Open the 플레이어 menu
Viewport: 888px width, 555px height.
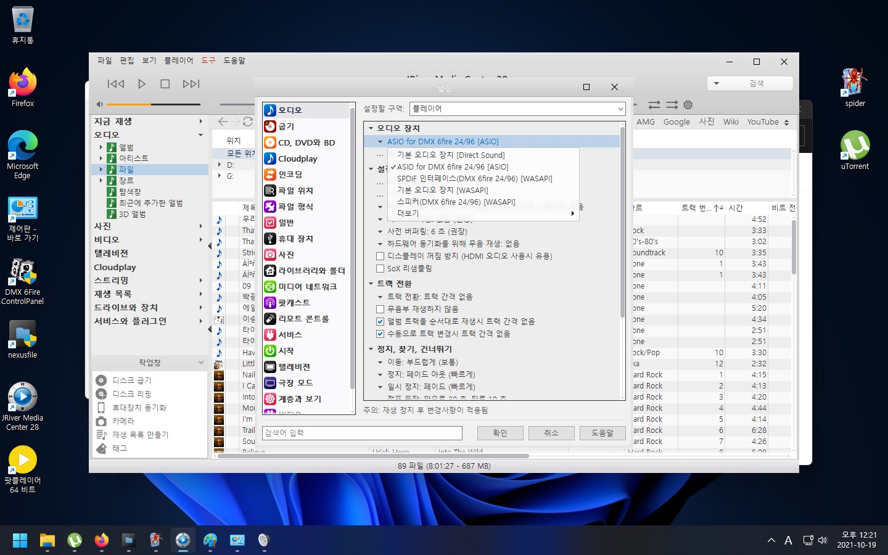179,60
